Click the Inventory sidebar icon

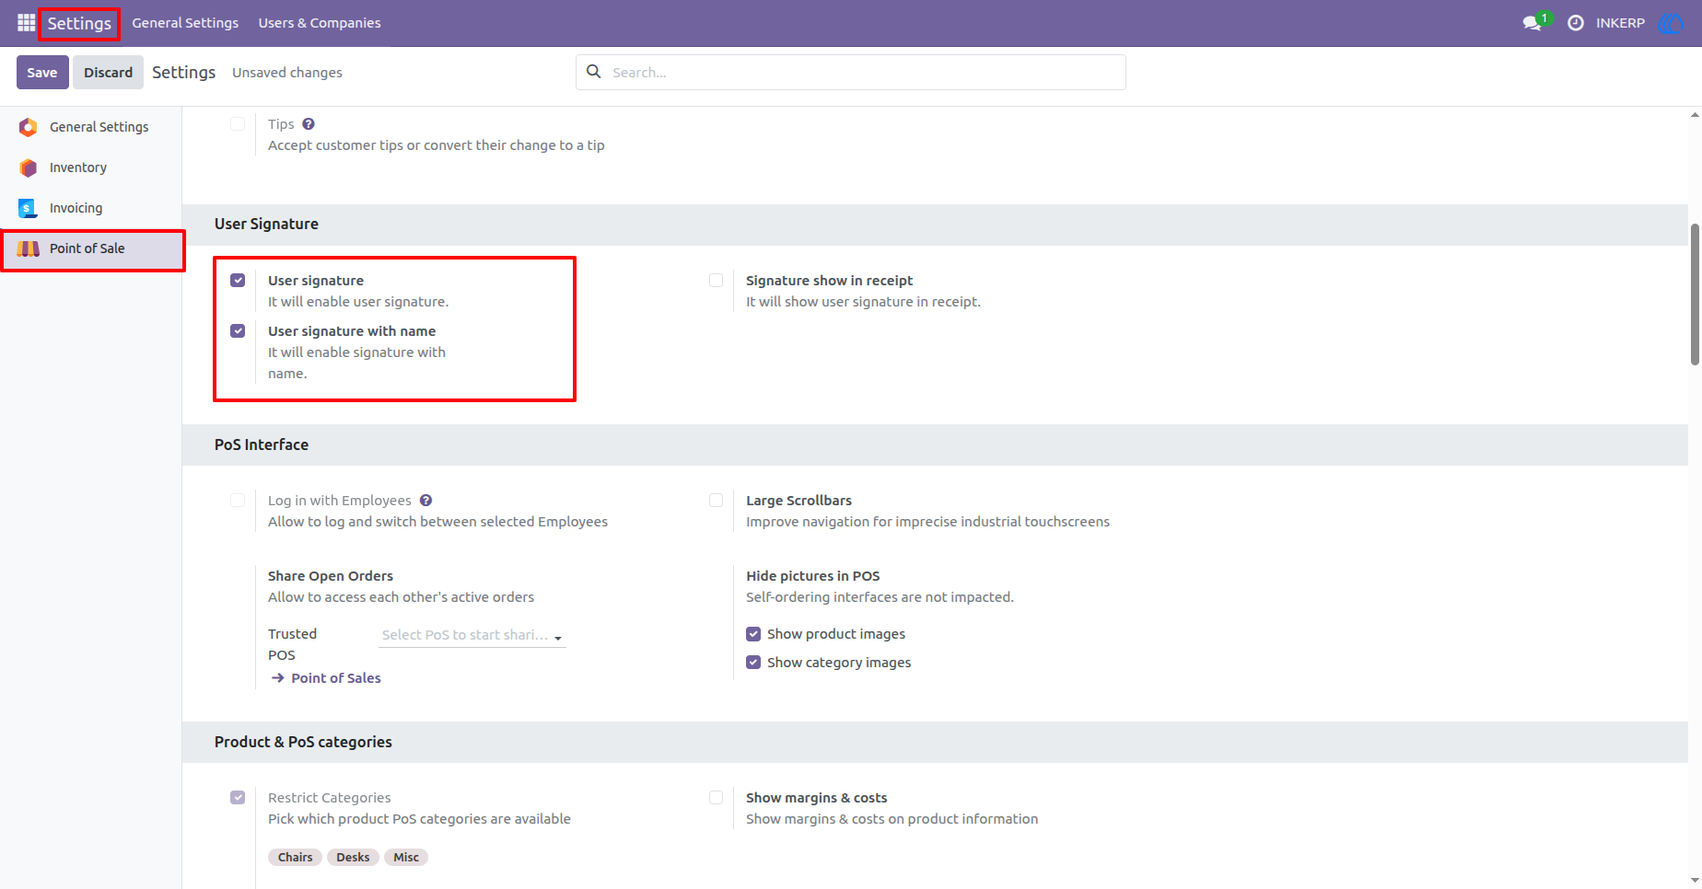pos(29,167)
